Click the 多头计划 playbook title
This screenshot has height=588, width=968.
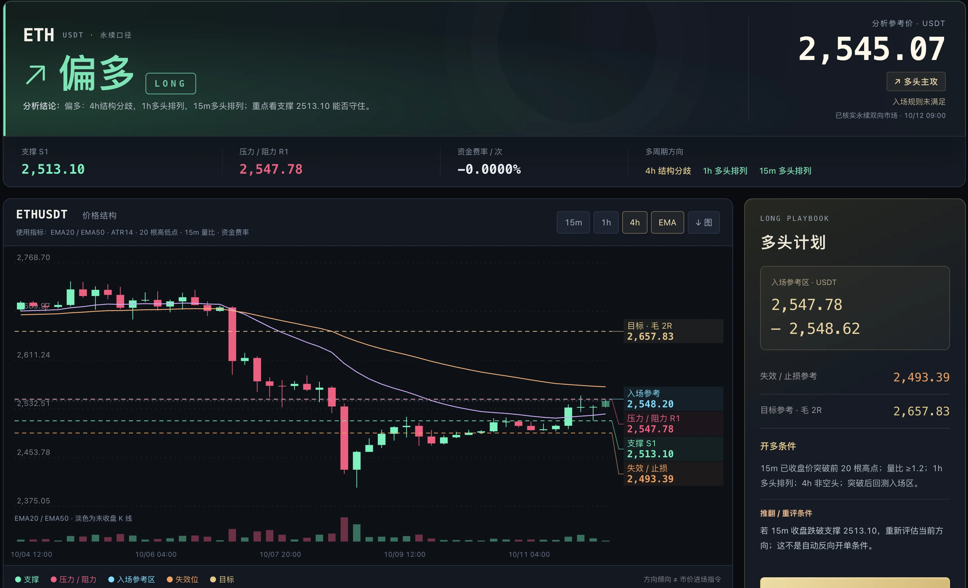[793, 242]
